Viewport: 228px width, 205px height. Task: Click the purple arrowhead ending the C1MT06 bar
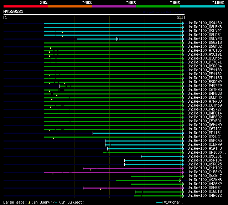tap(183, 168)
